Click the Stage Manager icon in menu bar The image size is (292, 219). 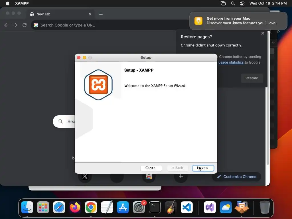223,3
